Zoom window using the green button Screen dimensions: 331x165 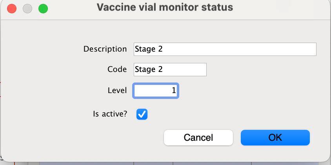click(43, 8)
